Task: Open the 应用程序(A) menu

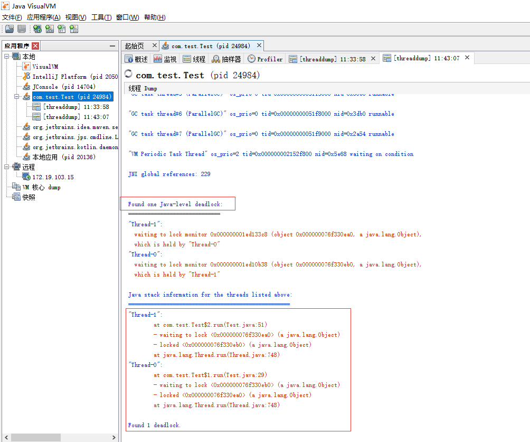Action: 44,17
